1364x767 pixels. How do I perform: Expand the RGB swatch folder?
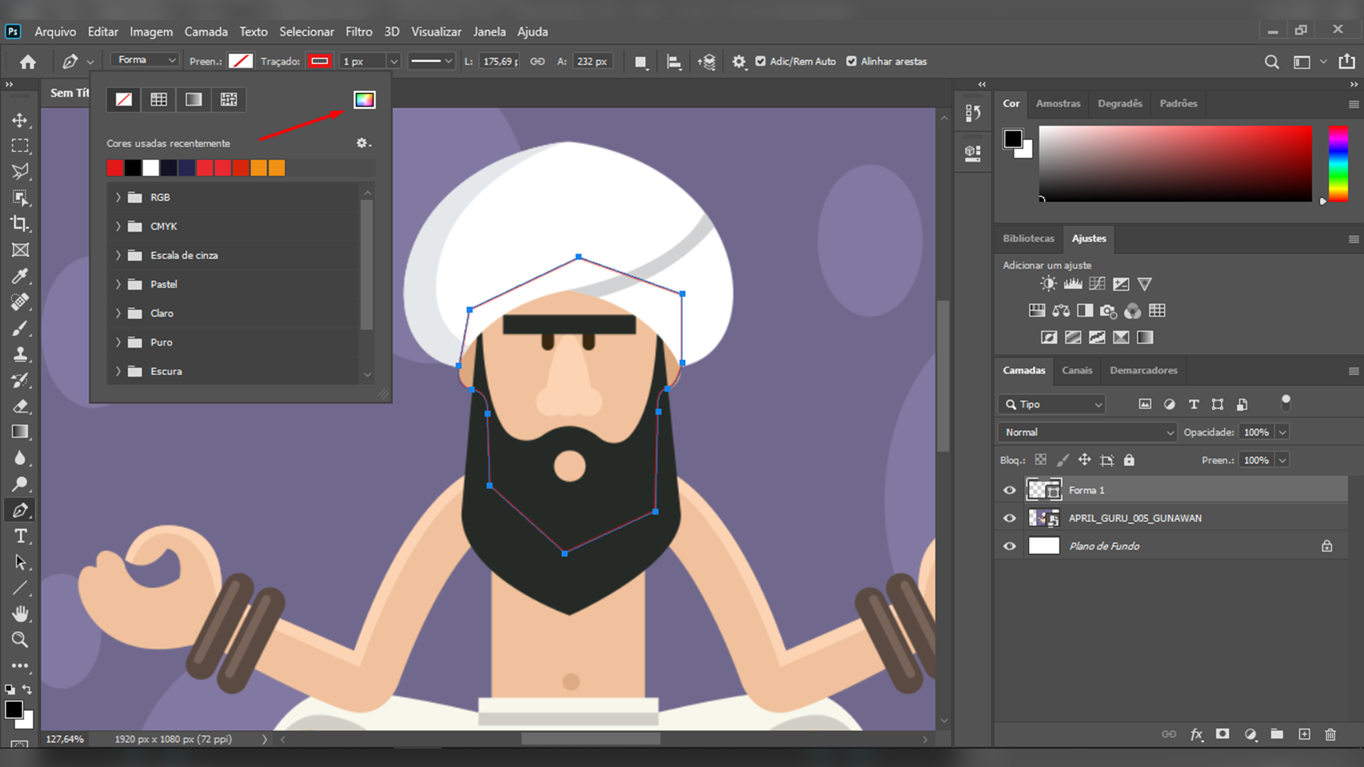point(118,197)
